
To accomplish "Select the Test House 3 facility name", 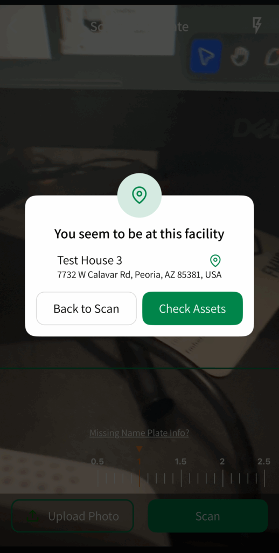I will point(90,260).
